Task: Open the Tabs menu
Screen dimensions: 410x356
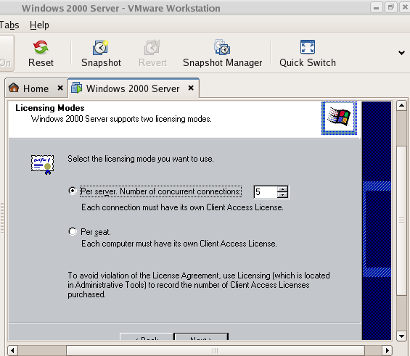Action: pos(9,25)
